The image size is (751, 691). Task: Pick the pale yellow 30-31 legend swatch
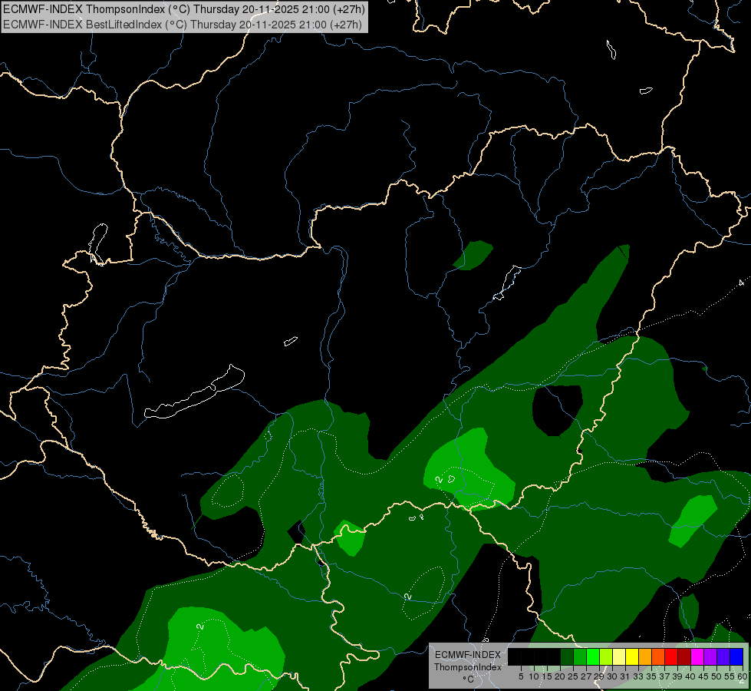619,656
